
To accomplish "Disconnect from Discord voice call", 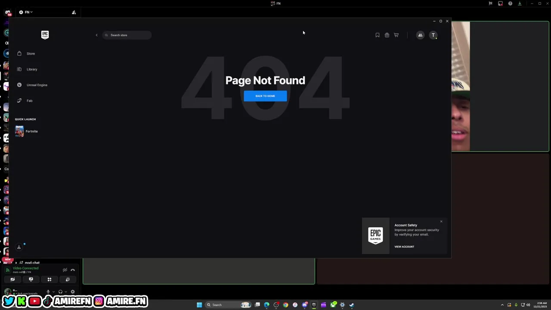I will click(73, 270).
